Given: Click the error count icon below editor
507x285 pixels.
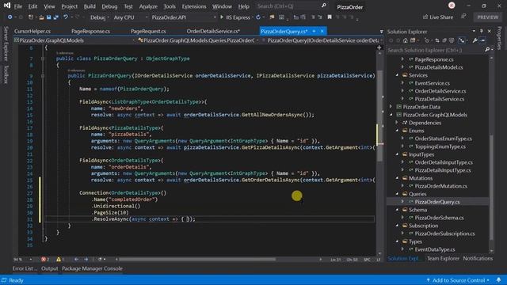Looking at the screenshot, I should 44,259.
